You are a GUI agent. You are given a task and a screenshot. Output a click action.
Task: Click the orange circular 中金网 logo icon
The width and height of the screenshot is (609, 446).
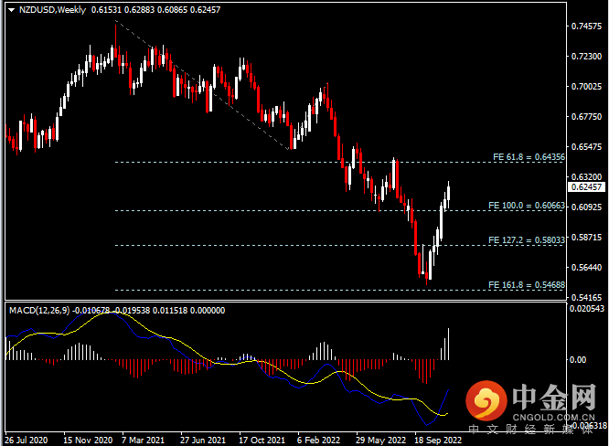[485, 400]
